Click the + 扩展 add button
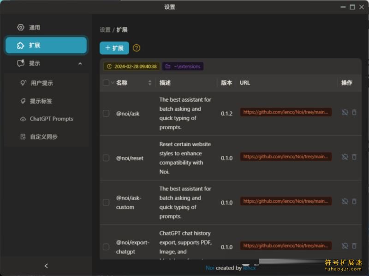Image resolution: width=369 pixels, height=276 pixels. point(114,48)
